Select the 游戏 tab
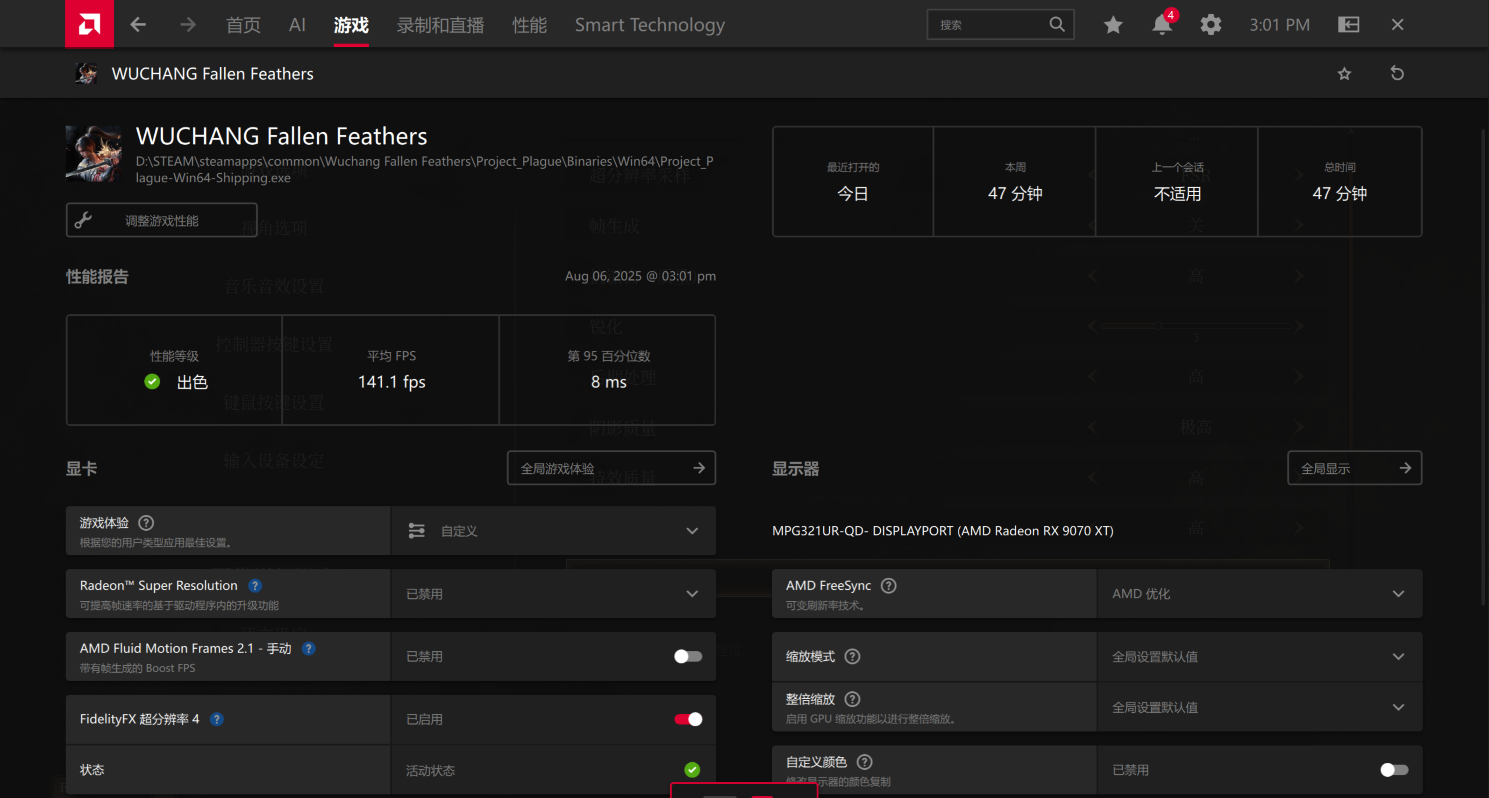 [351, 25]
